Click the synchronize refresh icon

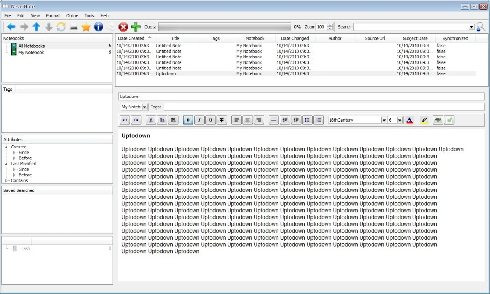coord(61,26)
